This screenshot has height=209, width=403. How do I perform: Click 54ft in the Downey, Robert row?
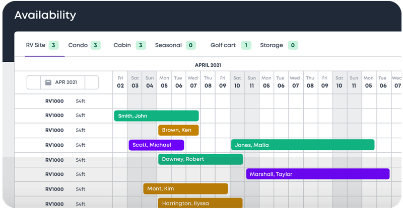(x=81, y=160)
